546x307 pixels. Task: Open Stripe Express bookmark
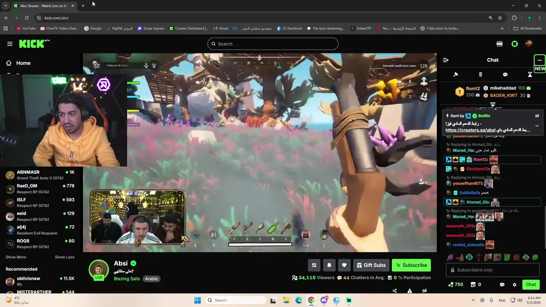click(151, 29)
